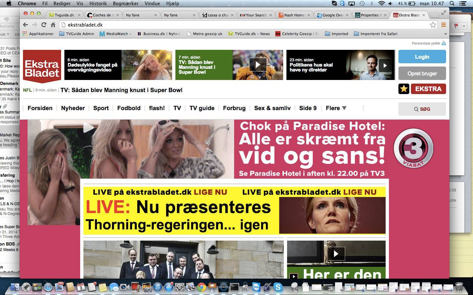473x295 pixels.
Task: Open the Sport section link
Action: pyautogui.click(x=101, y=108)
